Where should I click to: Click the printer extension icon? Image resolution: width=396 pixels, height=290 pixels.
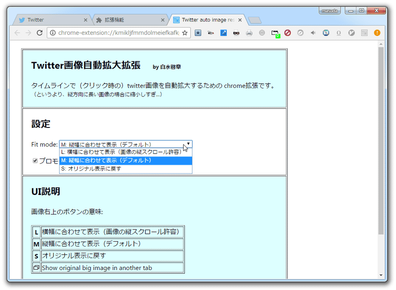[249, 33]
